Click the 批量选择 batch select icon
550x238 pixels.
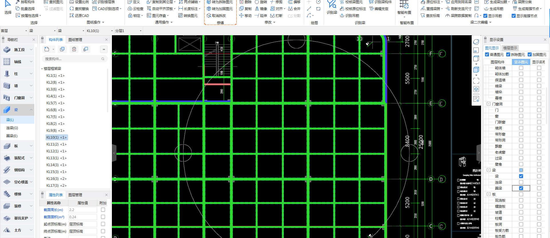click(x=18, y=9)
